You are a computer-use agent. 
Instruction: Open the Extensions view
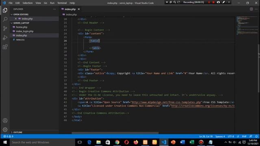click(x=5, y=47)
